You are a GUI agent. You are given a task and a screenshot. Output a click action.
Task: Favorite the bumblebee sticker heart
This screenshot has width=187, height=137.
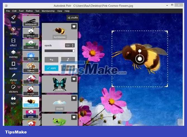(x=74, y=27)
